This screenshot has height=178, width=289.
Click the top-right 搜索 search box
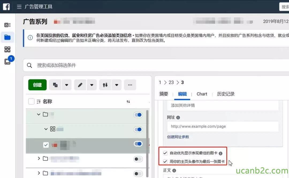[x=284, y=7]
